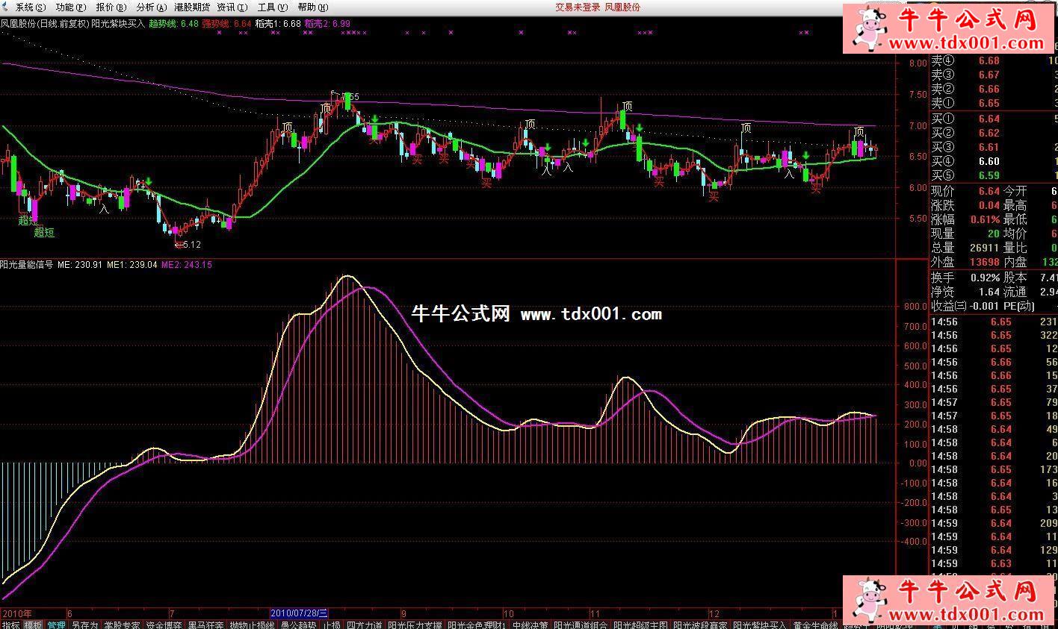
Task: Click the 2010/07/28 date marker on timeline
Action: coord(299,613)
